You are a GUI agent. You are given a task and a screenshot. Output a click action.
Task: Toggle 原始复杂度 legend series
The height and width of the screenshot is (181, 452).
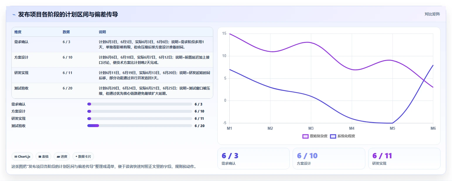[315, 136]
